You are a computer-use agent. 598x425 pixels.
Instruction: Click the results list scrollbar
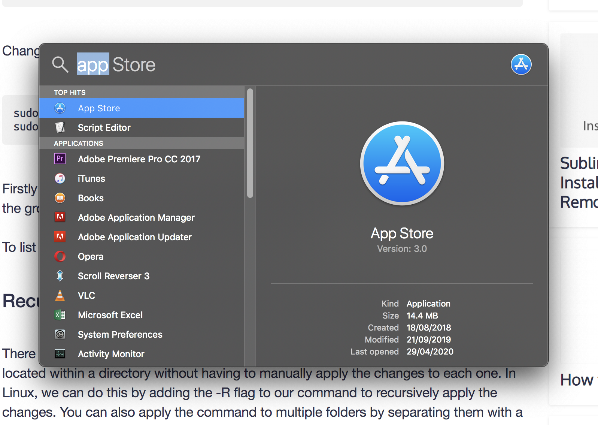point(250,143)
